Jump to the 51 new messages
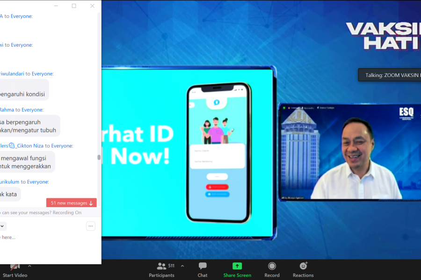 (x=72, y=203)
